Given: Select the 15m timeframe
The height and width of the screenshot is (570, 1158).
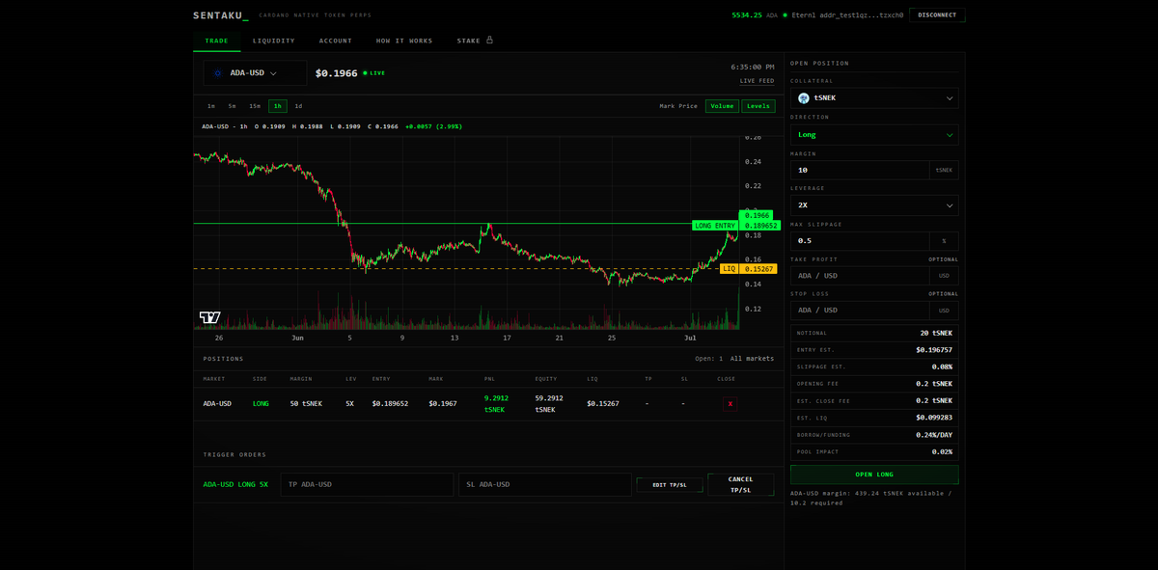Looking at the screenshot, I should pyautogui.click(x=255, y=106).
